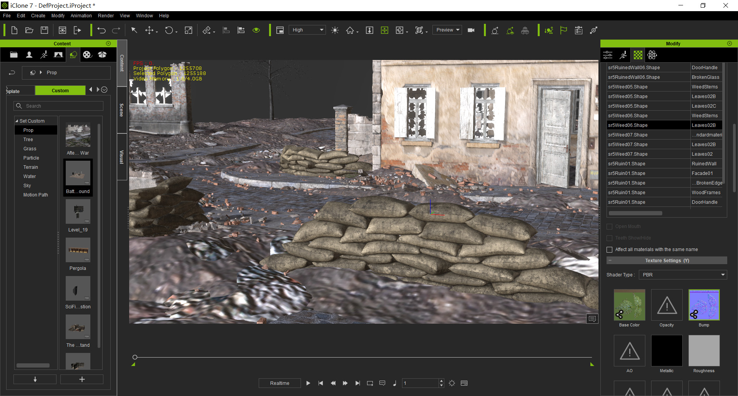Toggle the green eye visibility icon
Viewport: 738px width, 396px height.
[256, 30]
